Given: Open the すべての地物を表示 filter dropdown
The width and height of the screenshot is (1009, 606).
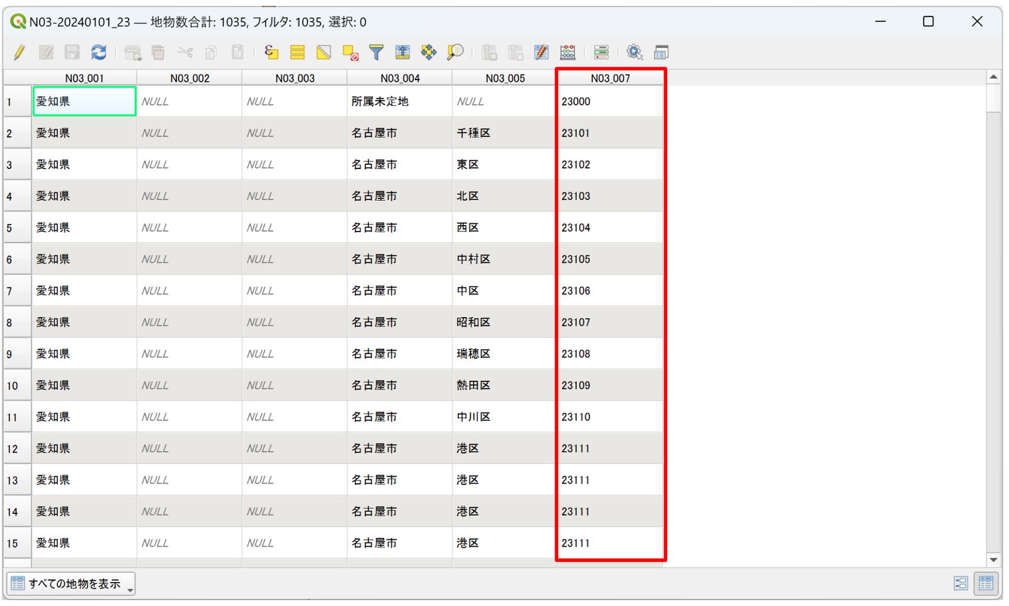Looking at the screenshot, I should [x=71, y=584].
